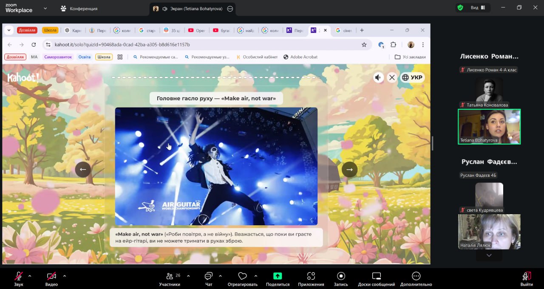Go to next Kahoot slide arrow
The height and width of the screenshot is (289, 544).
pos(349,170)
